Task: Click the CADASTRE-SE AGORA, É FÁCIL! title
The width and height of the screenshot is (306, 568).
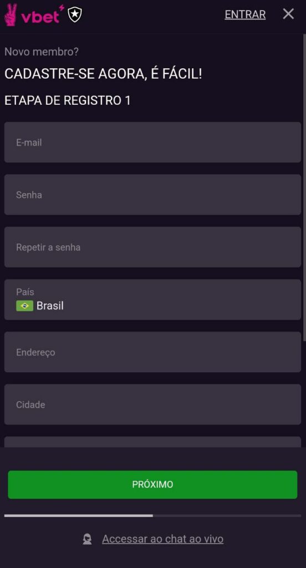Action: click(103, 74)
